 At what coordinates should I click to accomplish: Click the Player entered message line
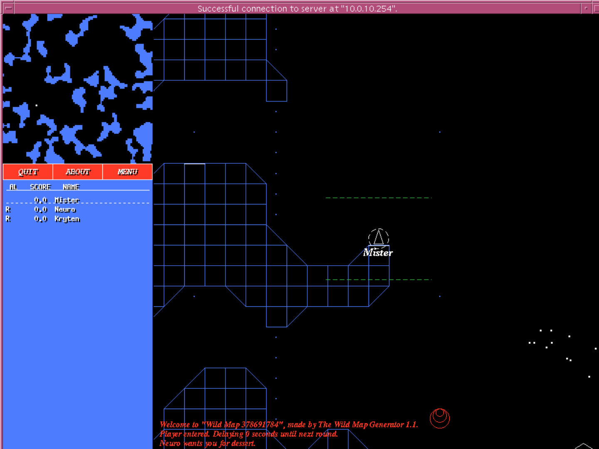tap(249, 434)
